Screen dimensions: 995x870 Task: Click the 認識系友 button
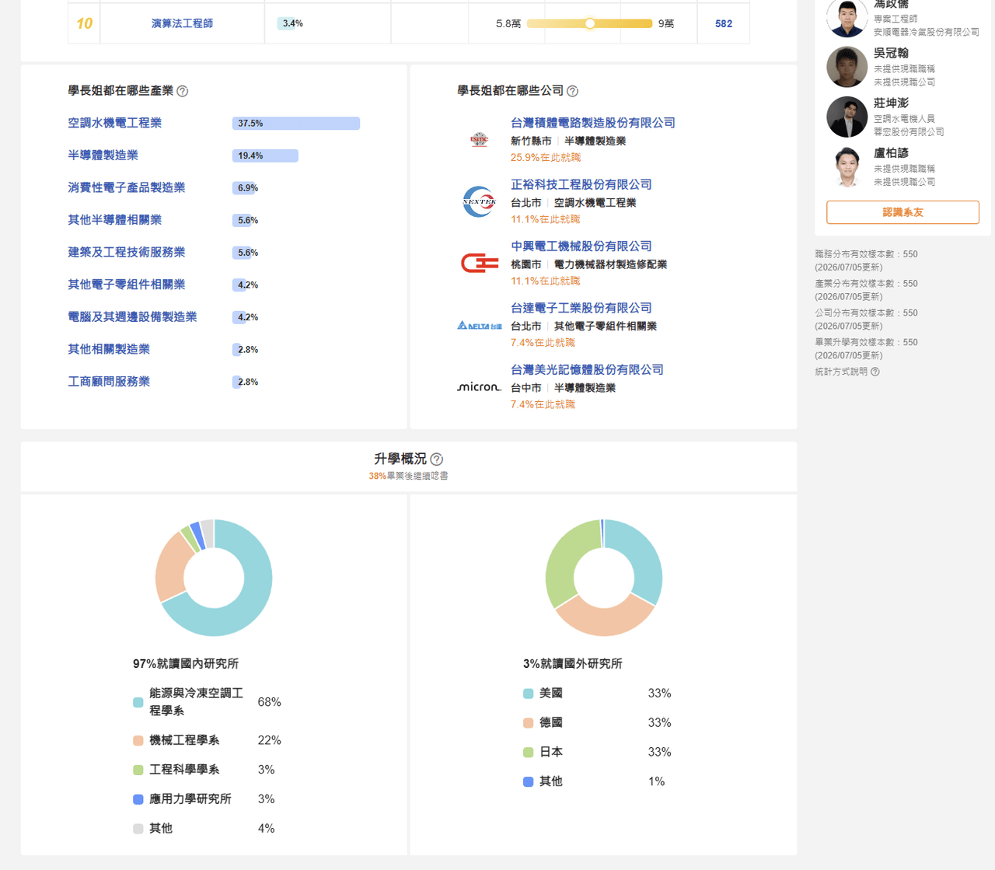tap(902, 212)
